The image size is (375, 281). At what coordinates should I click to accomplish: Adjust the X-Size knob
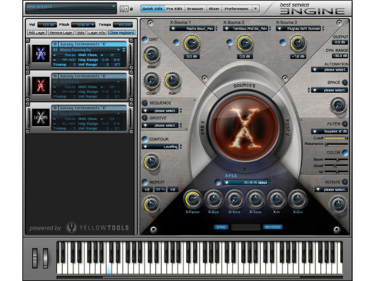pyautogui.click(x=213, y=199)
